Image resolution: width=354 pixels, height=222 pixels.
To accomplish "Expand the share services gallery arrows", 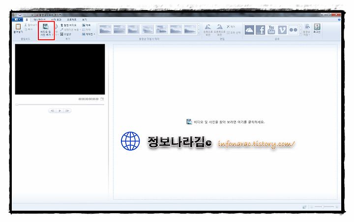I will pos(300,30).
